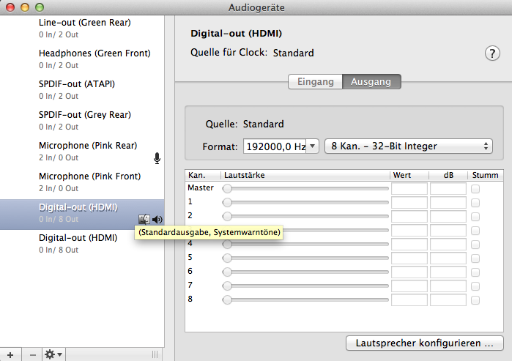Click channel 4 Wert field
The height and width of the screenshot is (361, 512).
point(409,244)
